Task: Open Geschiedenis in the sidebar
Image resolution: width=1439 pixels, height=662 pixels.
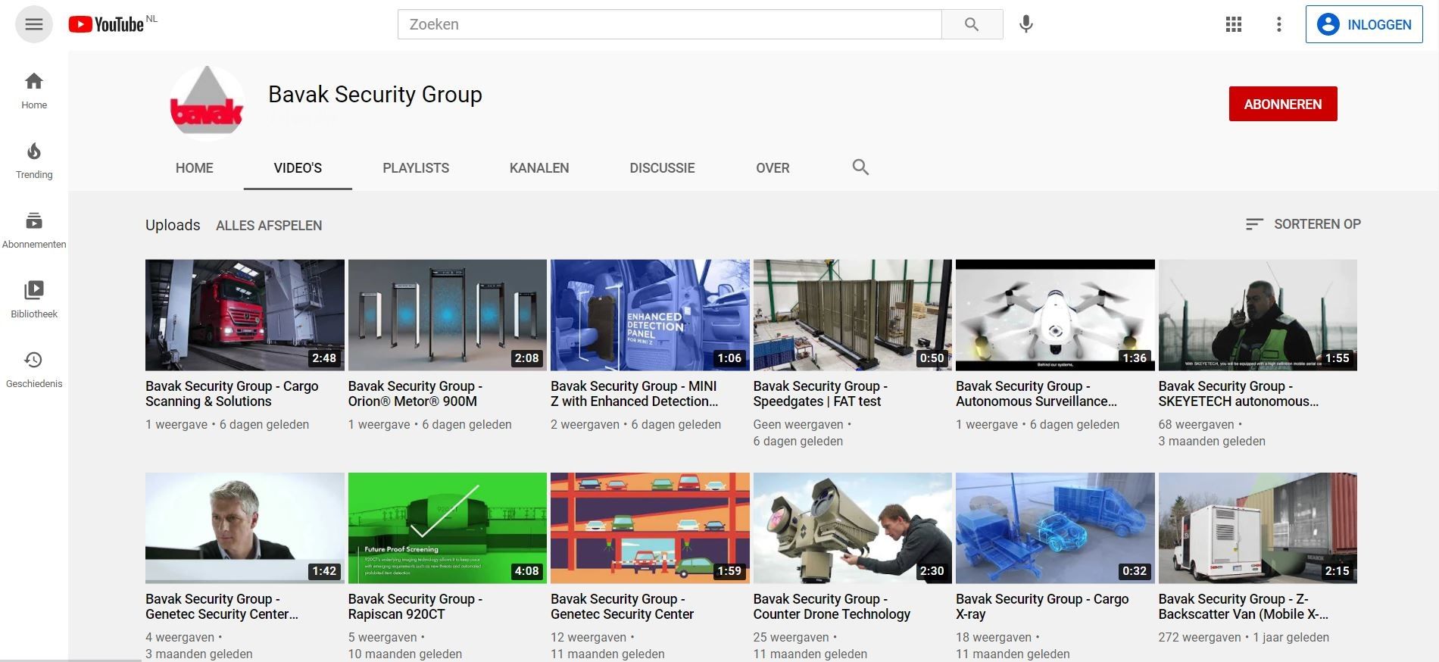Action: tap(34, 370)
